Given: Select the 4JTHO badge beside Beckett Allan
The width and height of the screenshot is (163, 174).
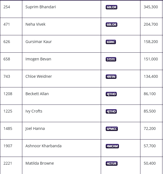Looking at the screenshot, I should point(111,94).
